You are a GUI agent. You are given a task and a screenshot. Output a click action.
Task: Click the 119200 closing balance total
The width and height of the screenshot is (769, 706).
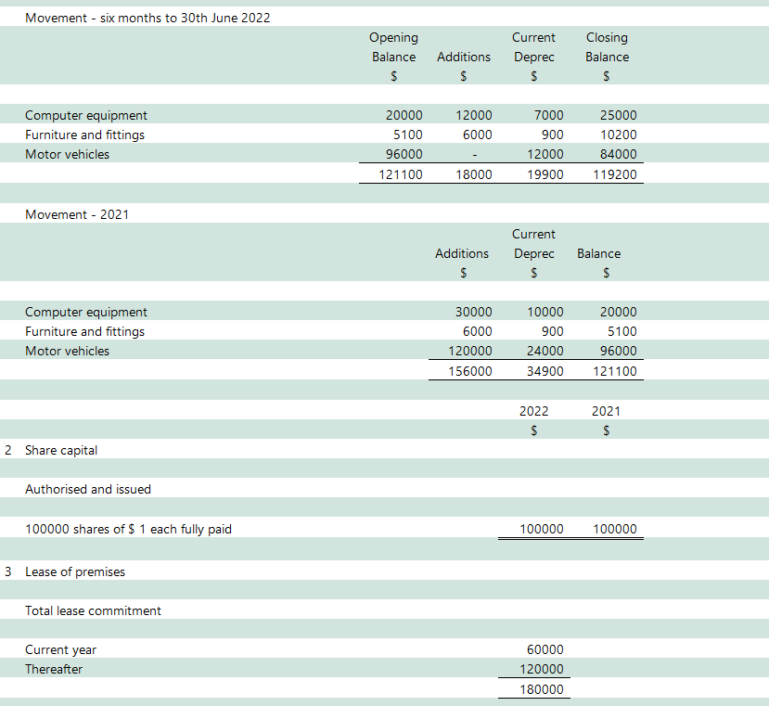point(614,174)
